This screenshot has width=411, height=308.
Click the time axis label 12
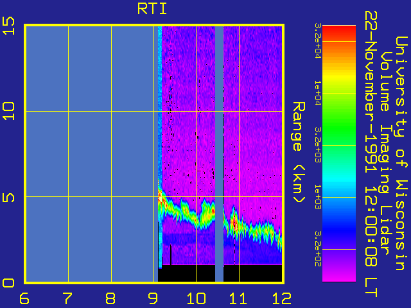point(282,298)
